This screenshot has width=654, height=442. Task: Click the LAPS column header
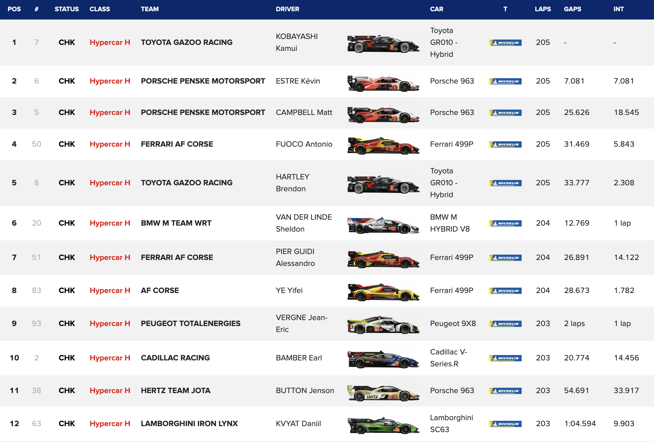(x=543, y=9)
